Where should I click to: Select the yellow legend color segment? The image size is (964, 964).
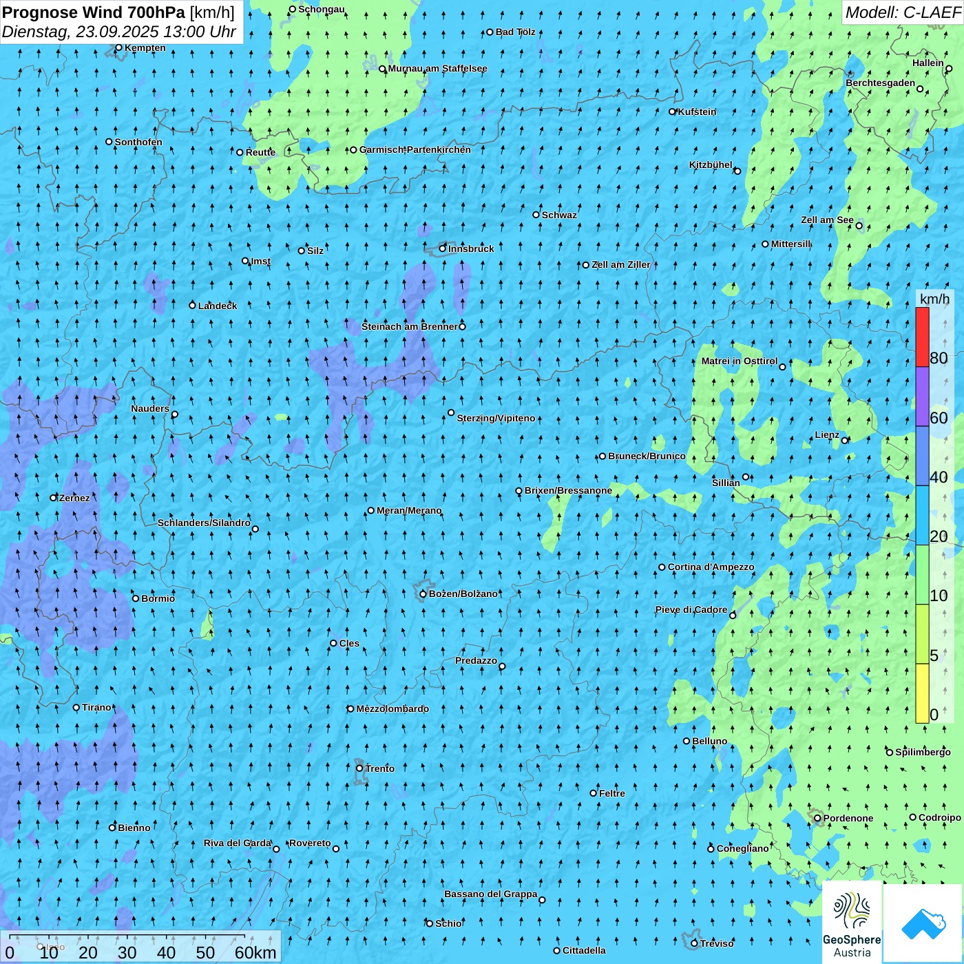922,693
